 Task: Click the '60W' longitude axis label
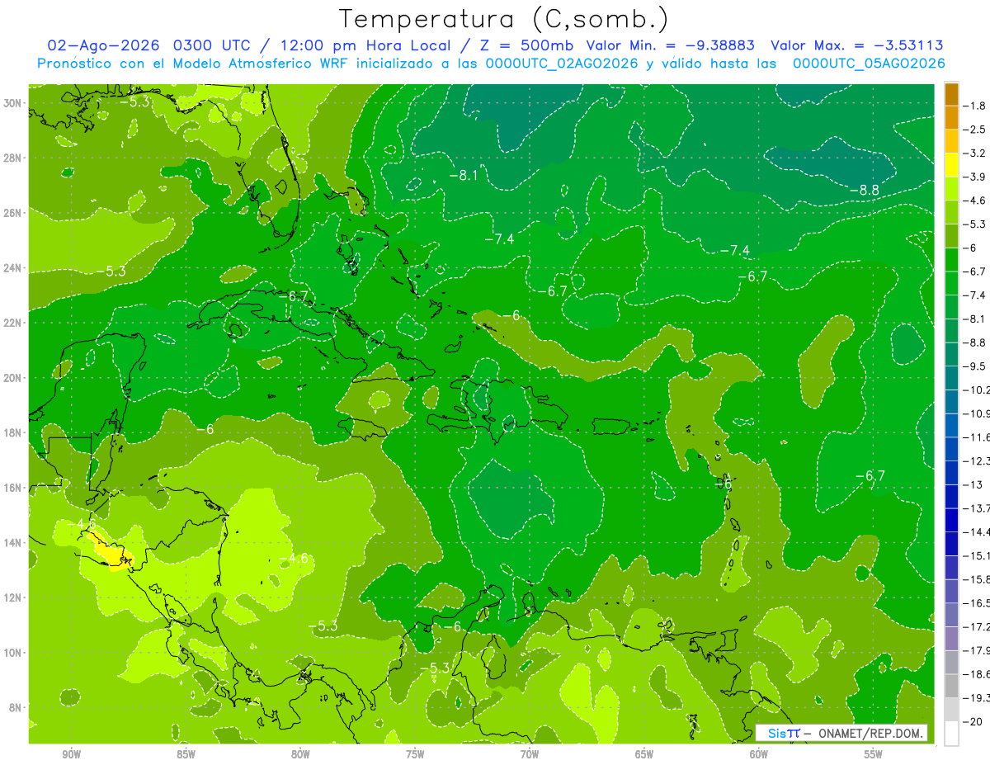[x=759, y=754]
